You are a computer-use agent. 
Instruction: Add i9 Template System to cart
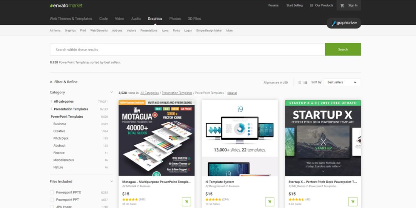(270, 201)
